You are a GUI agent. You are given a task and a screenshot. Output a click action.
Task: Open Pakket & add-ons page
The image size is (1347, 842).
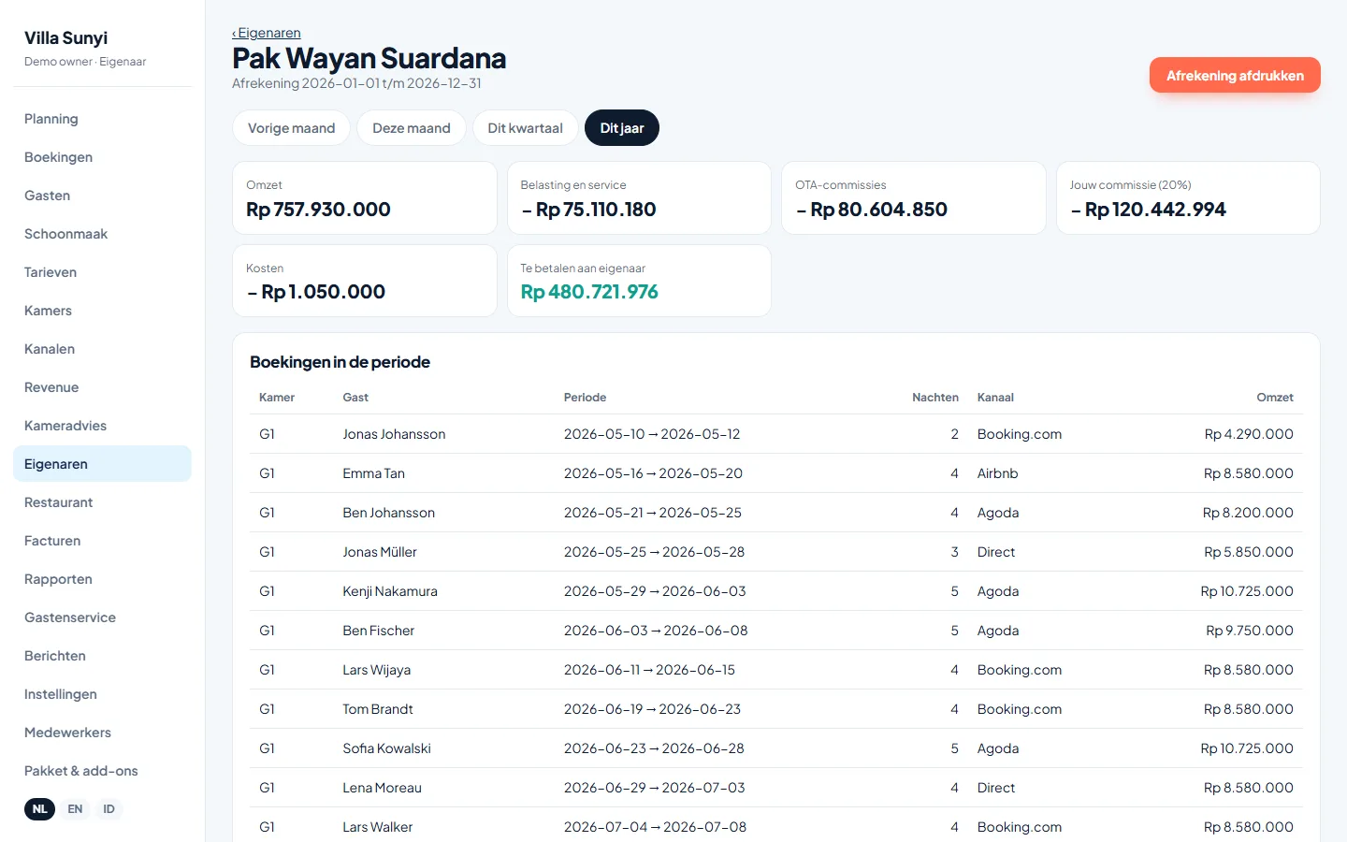point(102,771)
